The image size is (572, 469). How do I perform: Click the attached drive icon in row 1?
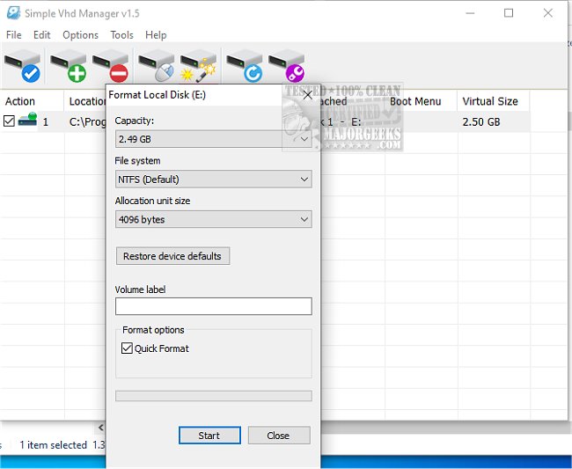[28, 120]
